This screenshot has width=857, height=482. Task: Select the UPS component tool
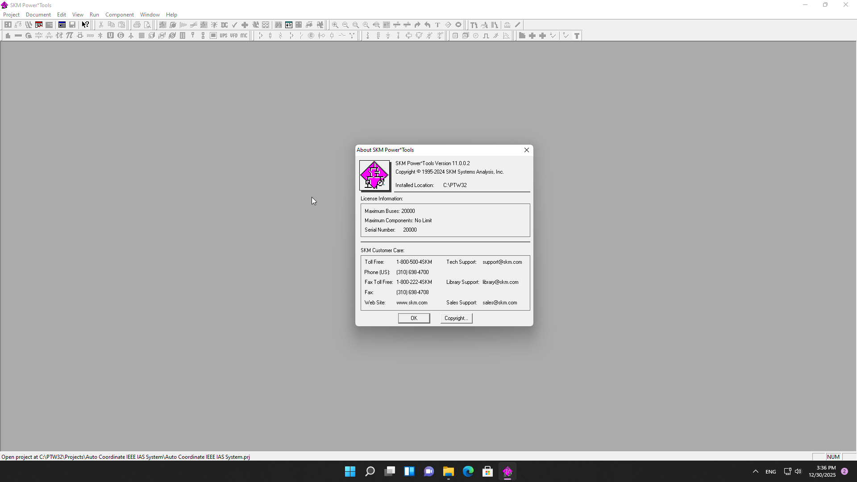[223, 36]
